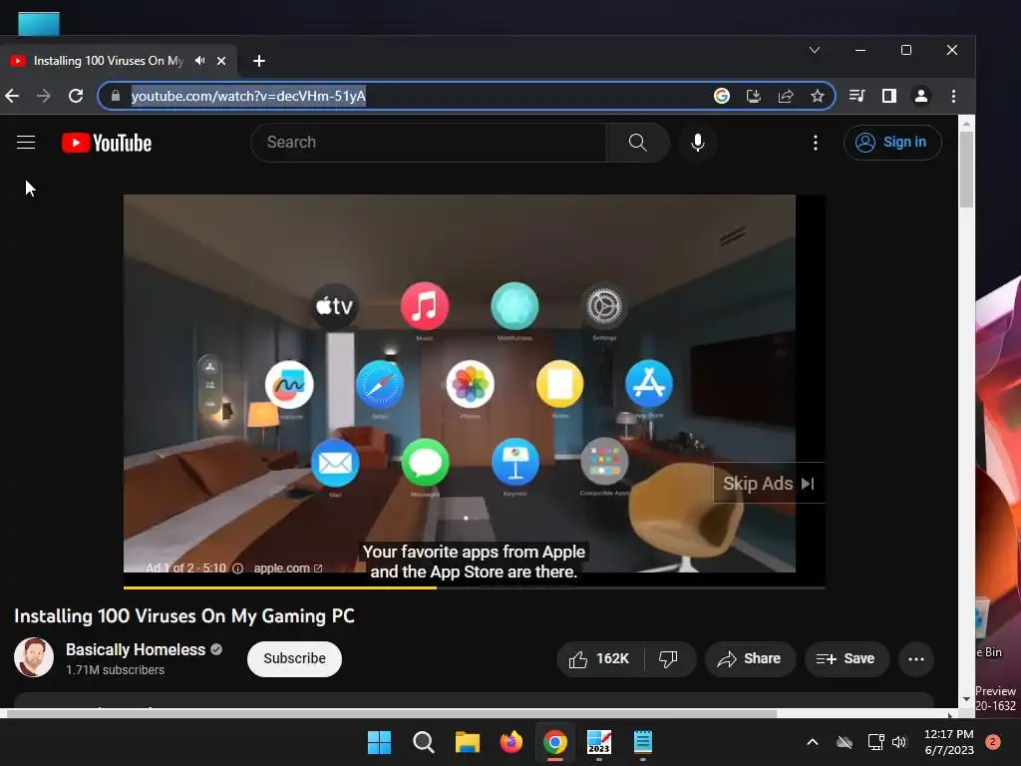The height and width of the screenshot is (766, 1021).
Task: Open notifications badge showing 2
Action: (x=992, y=741)
